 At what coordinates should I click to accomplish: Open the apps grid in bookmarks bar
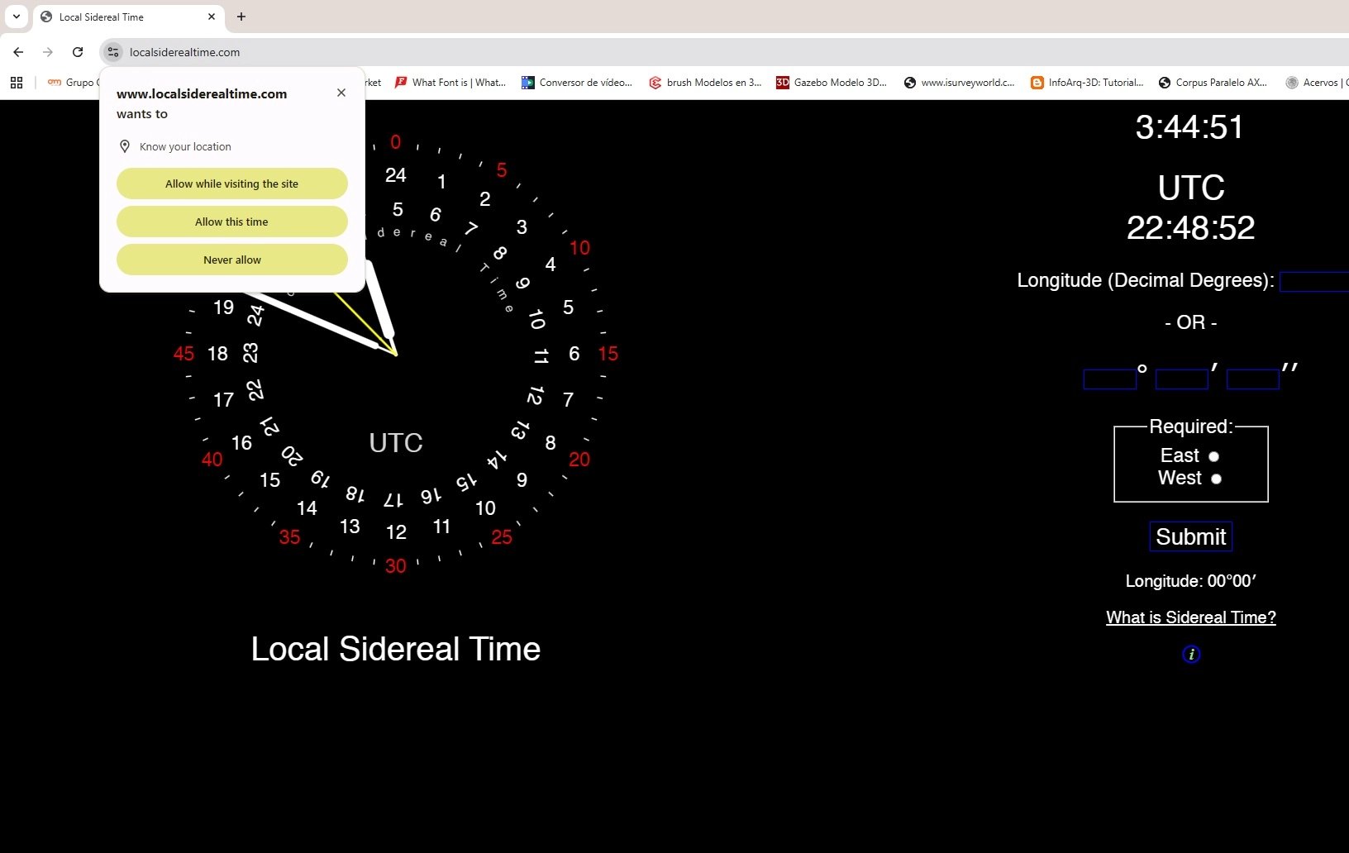click(x=17, y=83)
